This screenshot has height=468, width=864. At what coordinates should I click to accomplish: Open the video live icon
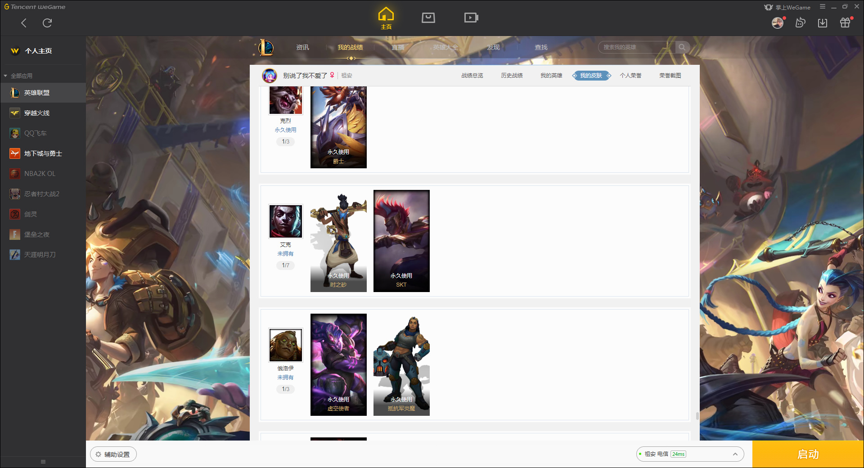[471, 18]
